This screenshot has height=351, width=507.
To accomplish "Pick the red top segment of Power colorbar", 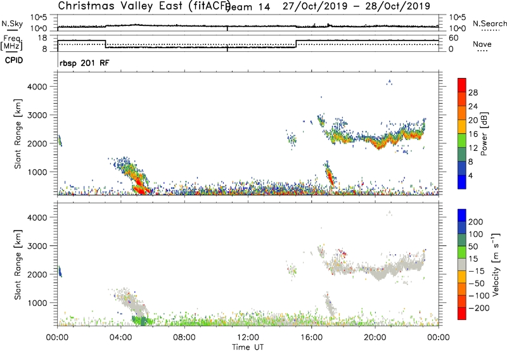I will [x=462, y=85].
